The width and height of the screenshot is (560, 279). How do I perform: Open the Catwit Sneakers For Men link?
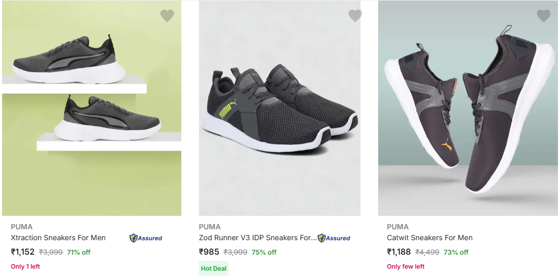pyautogui.click(x=429, y=238)
